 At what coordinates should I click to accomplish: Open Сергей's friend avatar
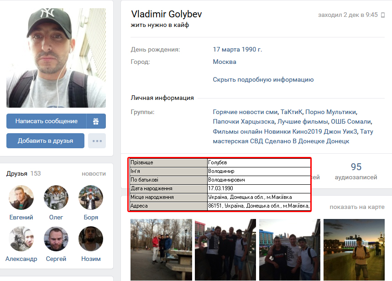(x=56, y=239)
